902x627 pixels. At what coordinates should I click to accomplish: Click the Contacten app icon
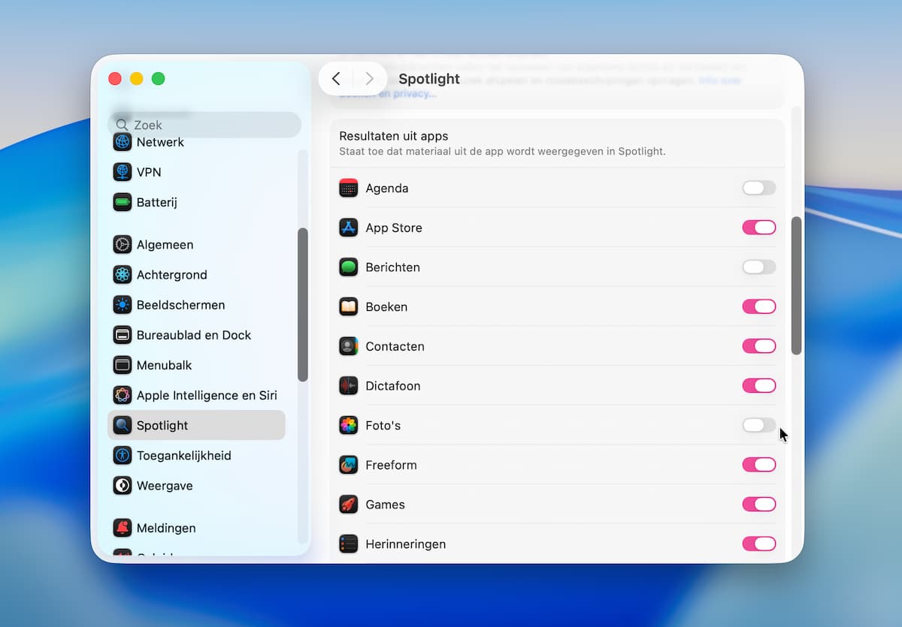click(348, 346)
